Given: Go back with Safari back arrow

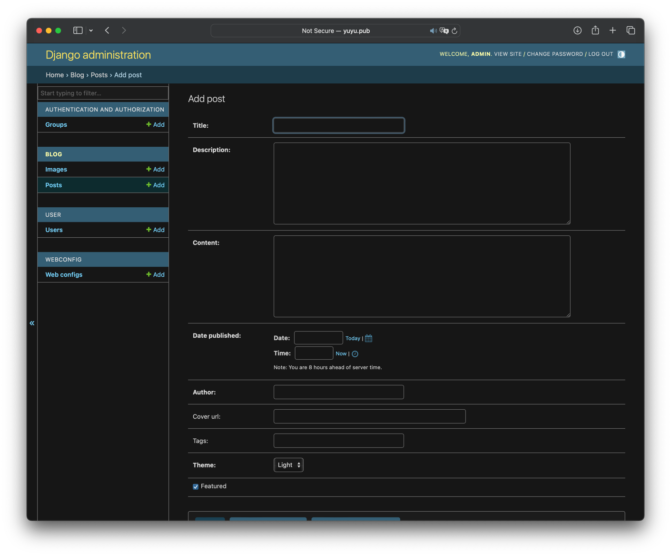Looking at the screenshot, I should [x=108, y=30].
